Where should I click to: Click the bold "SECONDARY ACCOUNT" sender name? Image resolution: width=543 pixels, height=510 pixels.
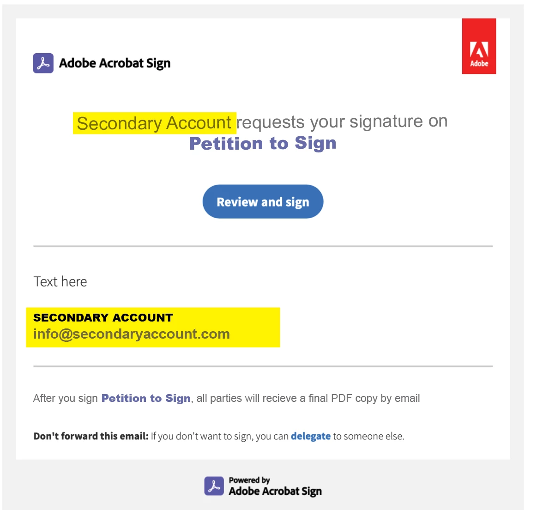point(103,317)
